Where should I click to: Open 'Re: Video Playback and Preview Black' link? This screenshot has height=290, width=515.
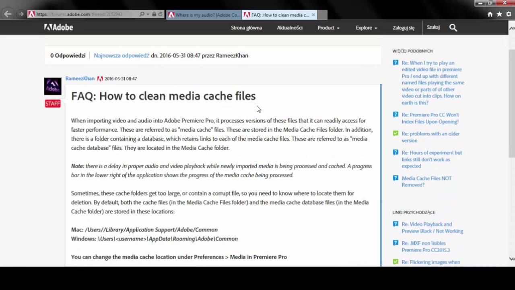click(x=433, y=228)
